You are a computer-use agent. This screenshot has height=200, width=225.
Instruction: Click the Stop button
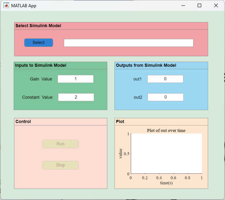[60, 165]
